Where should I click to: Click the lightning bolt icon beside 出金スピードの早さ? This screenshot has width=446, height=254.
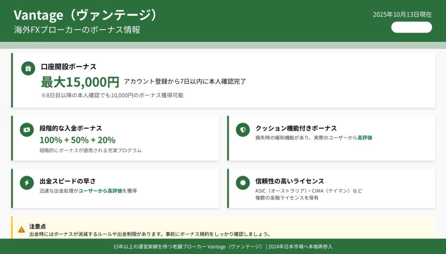coord(27,183)
